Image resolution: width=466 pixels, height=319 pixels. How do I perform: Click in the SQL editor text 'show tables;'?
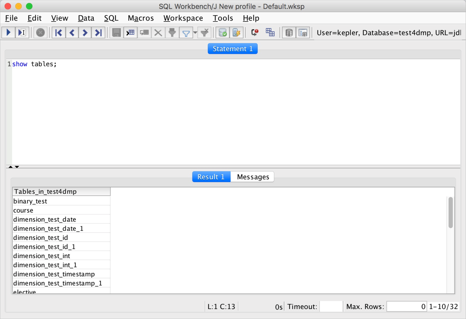point(34,64)
